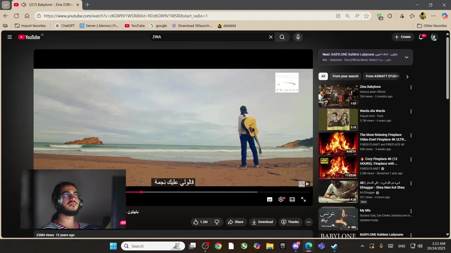Click the ASWATT channel watermark on video
The image size is (451, 253).
click(x=287, y=83)
